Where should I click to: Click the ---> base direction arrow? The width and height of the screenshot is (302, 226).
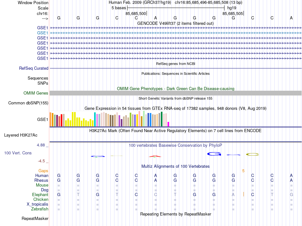(x=45, y=18)
